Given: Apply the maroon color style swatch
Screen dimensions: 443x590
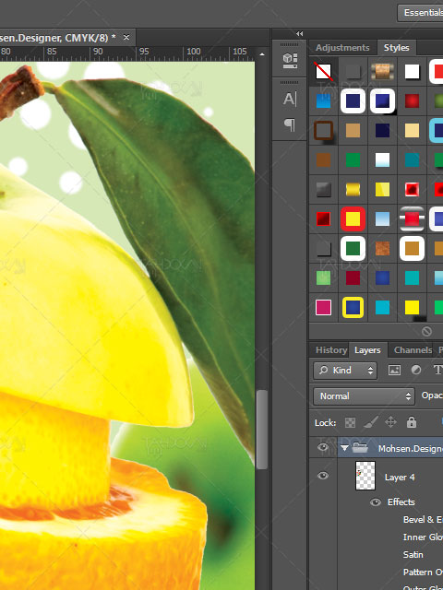Looking at the screenshot, I should click(x=353, y=278).
